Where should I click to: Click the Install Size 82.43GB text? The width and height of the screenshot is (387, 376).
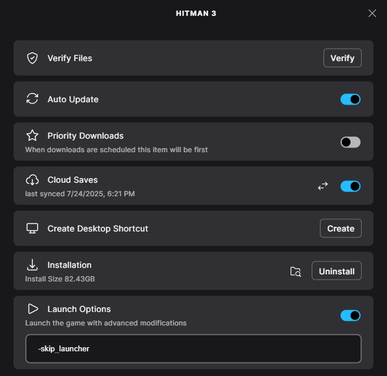(x=60, y=278)
